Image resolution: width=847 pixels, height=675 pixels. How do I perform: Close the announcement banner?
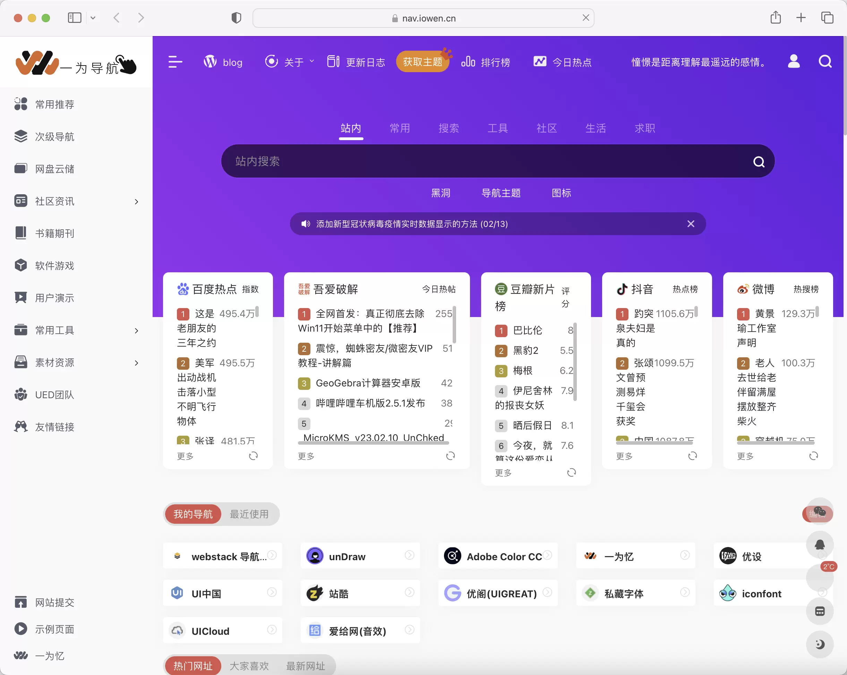point(691,224)
